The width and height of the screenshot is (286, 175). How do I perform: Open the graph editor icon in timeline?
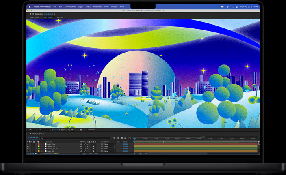(x=130, y=138)
